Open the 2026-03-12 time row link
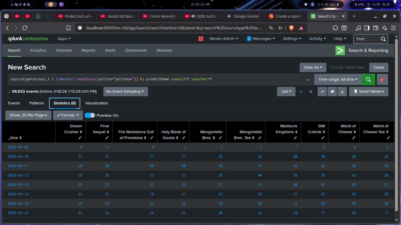The image size is (401, 225). [x=18, y=175]
